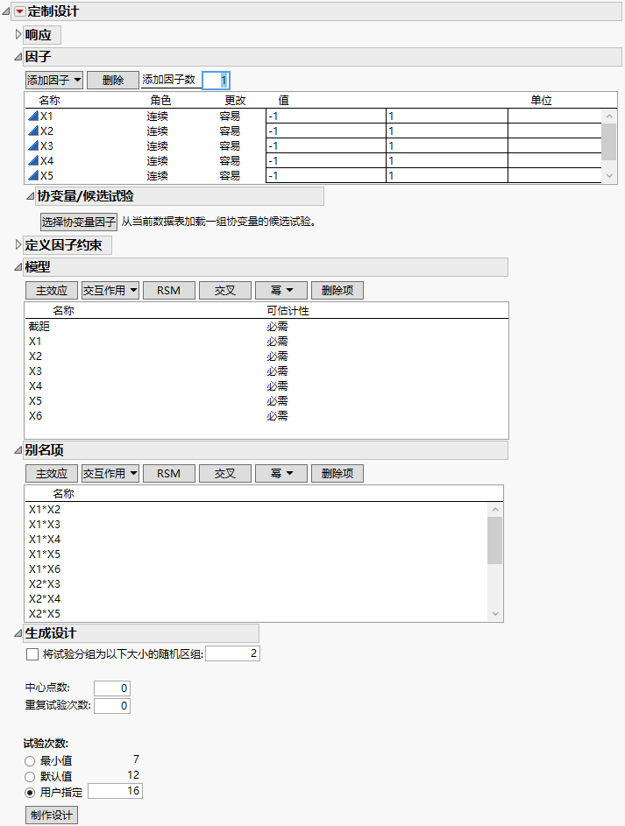Expand the 定义因子约束 section
Screen dimensions: 625x826
(18, 245)
